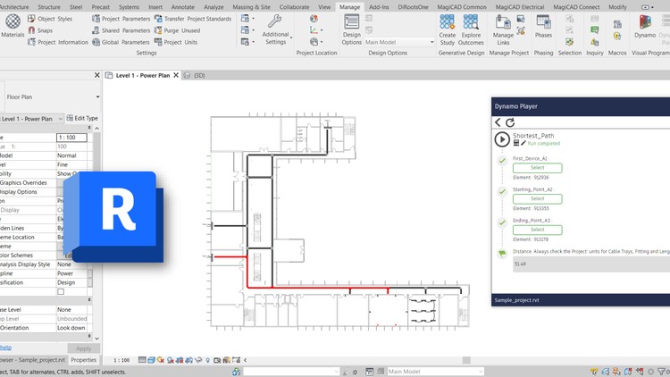Click Sample_project.rvt text in Dynamo Player footer
The image size is (670, 377).
point(516,300)
